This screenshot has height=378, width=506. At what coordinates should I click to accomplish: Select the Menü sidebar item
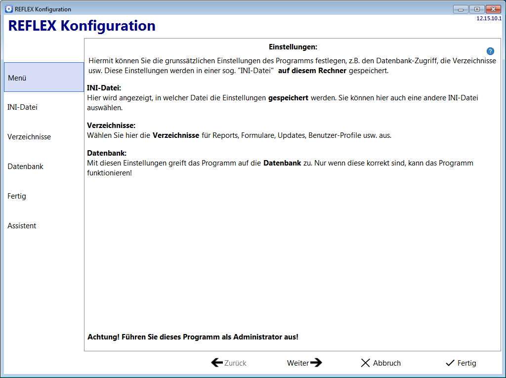coord(44,77)
